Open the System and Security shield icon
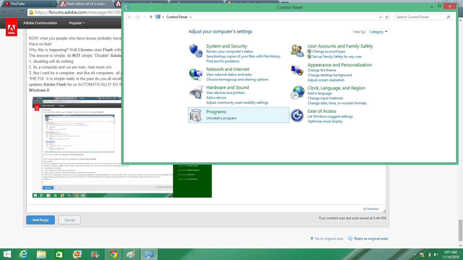The height and width of the screenshot is (260, 463). pos(196,51)
